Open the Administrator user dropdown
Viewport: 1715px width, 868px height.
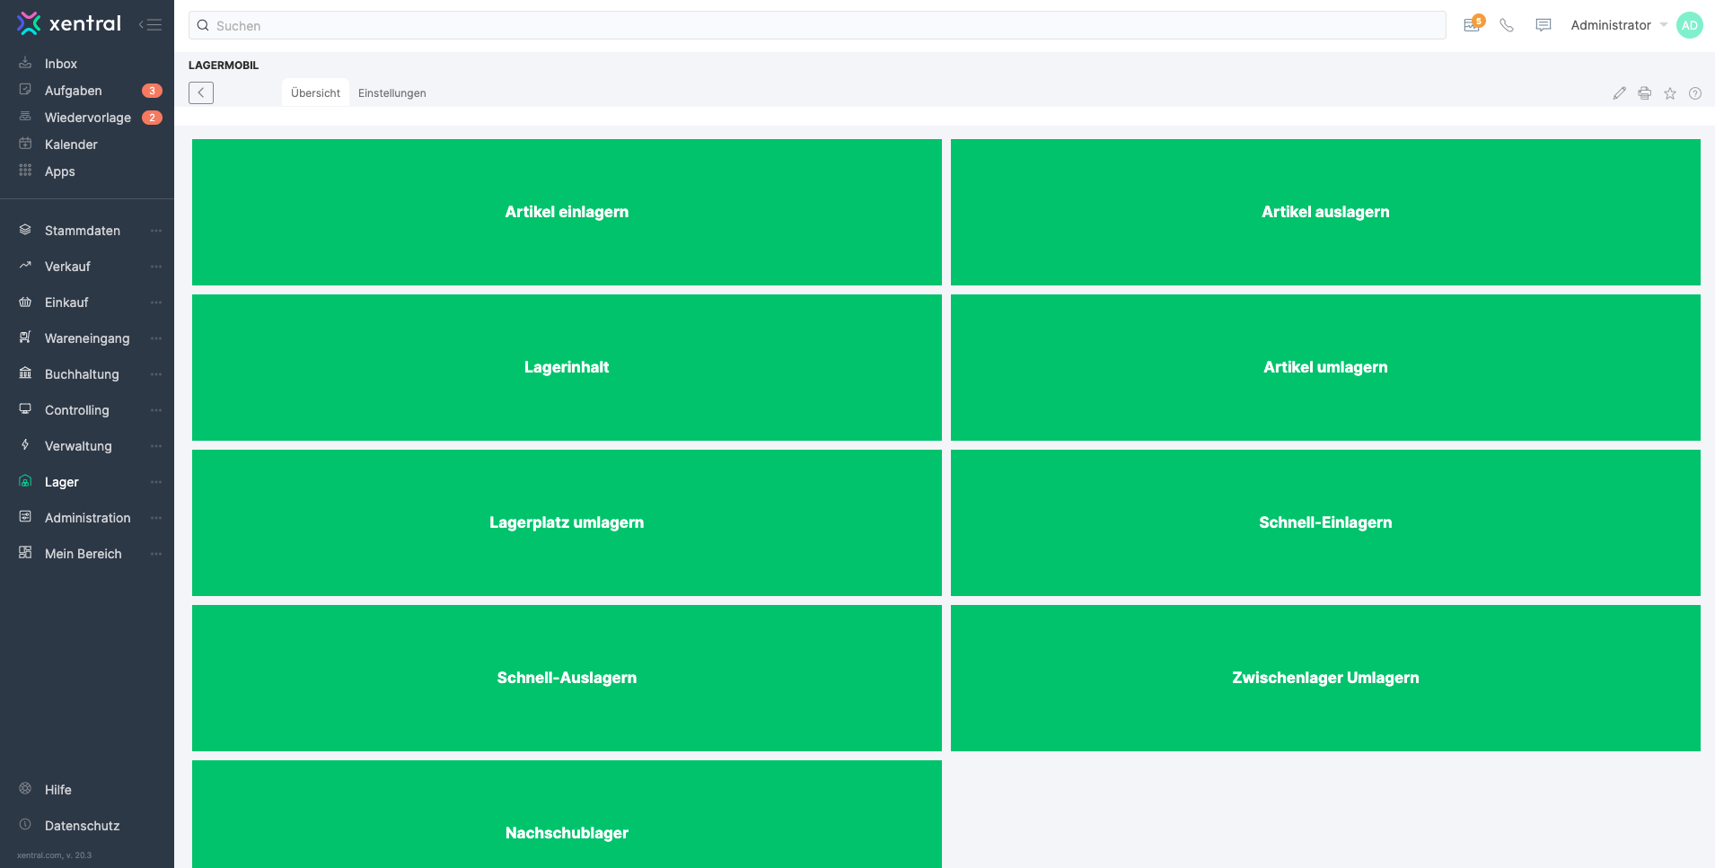pyautogui.click(x=1618, y=25)
